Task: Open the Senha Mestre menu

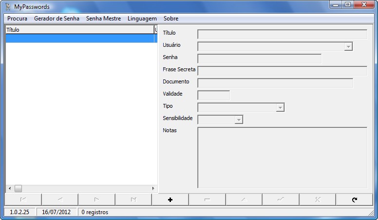Action: tap(103, 19)
